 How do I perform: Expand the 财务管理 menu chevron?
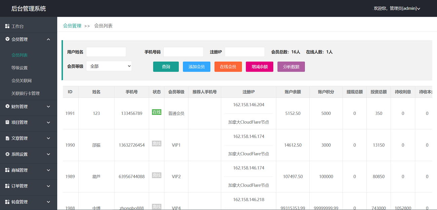48,107
